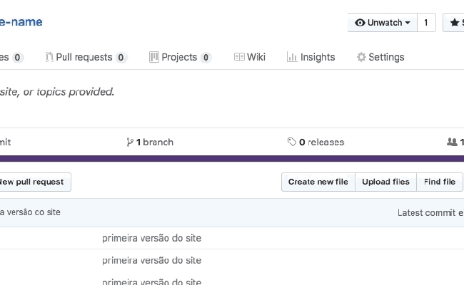The image size is (464, 285).
Task: Click the Insights graph icon
Action: pos(292,57)
